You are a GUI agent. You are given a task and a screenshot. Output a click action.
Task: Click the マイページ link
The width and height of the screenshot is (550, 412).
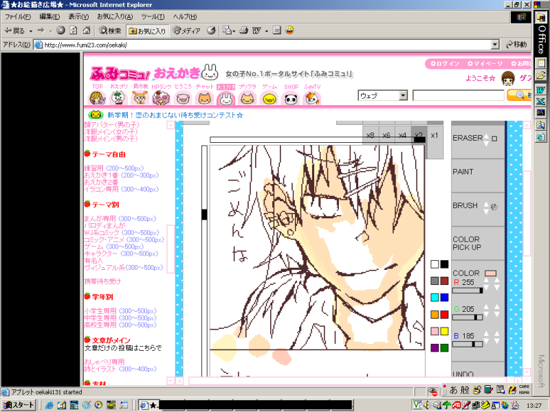485,64
